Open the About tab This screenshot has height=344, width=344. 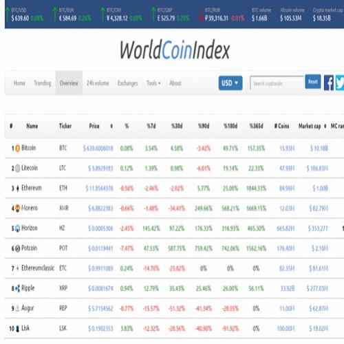coord(175,83)
